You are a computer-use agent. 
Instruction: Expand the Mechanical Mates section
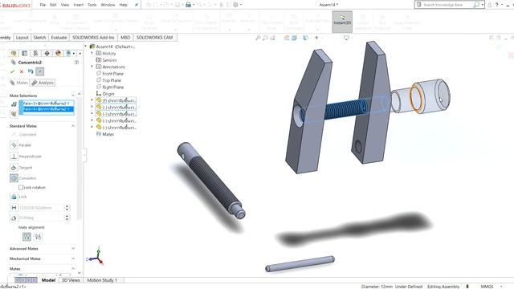click(x=73, y=258)
